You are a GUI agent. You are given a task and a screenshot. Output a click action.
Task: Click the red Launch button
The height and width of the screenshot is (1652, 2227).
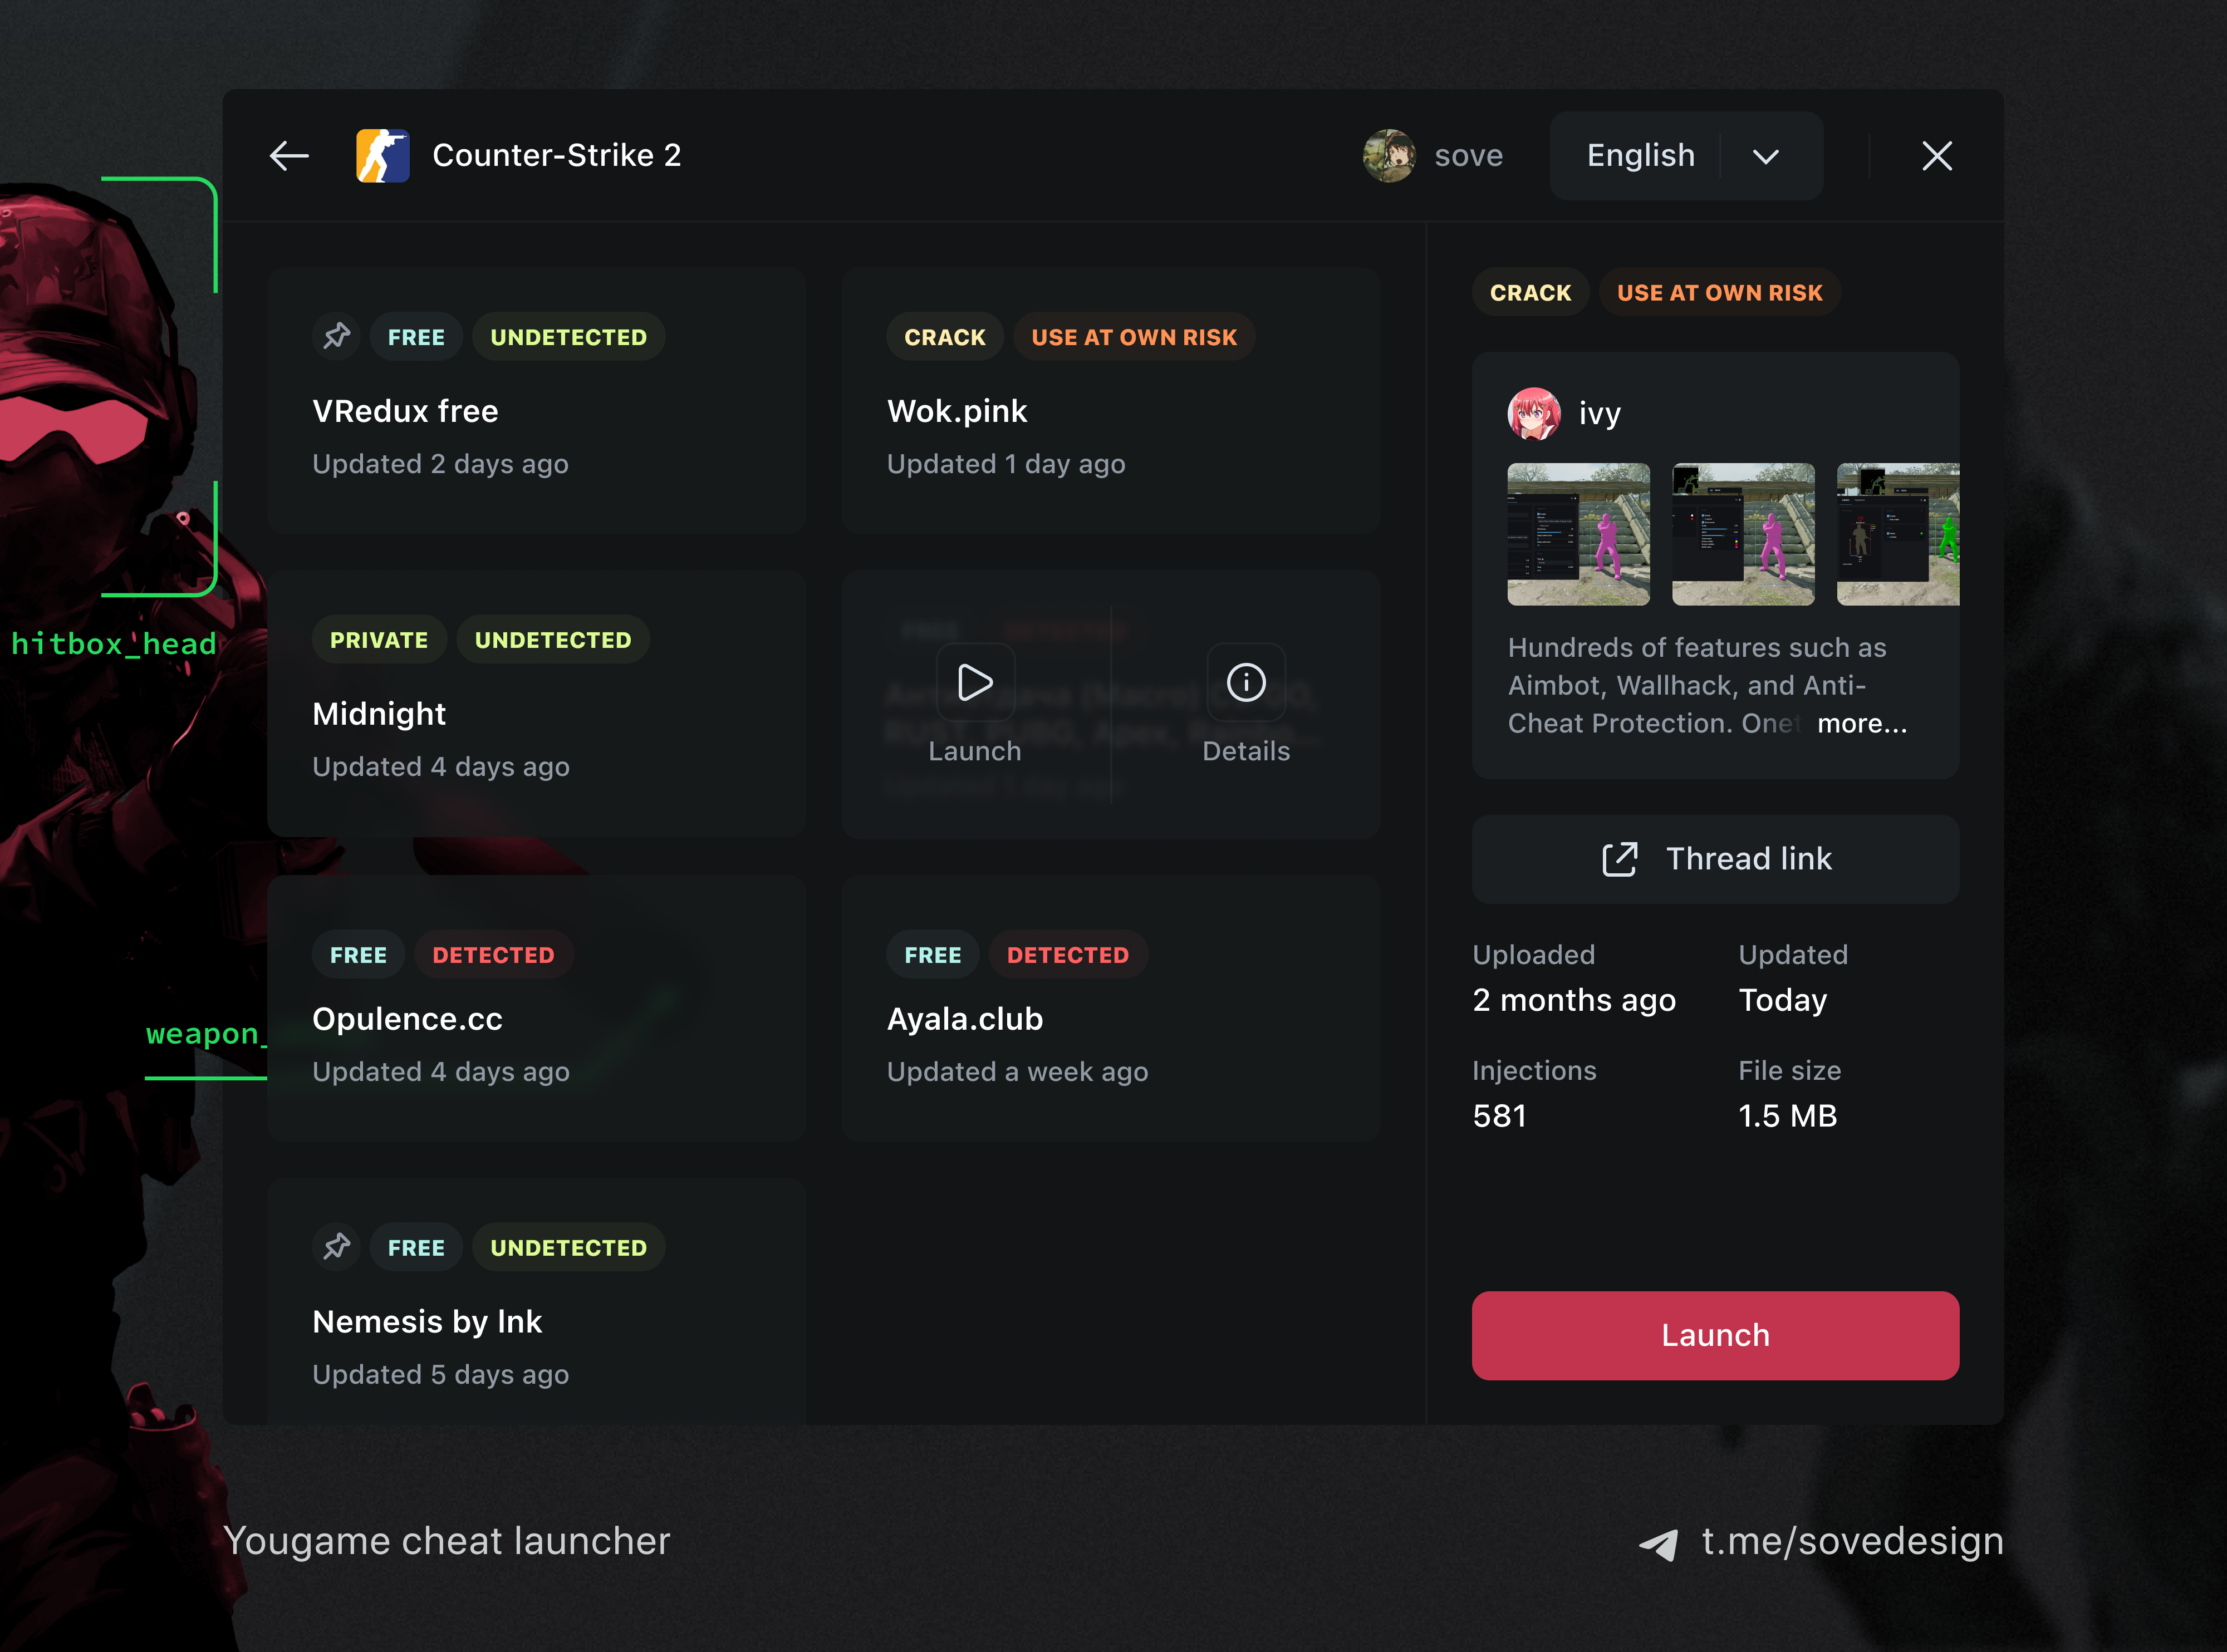pyautogui.click(x=1715, y=1335)
